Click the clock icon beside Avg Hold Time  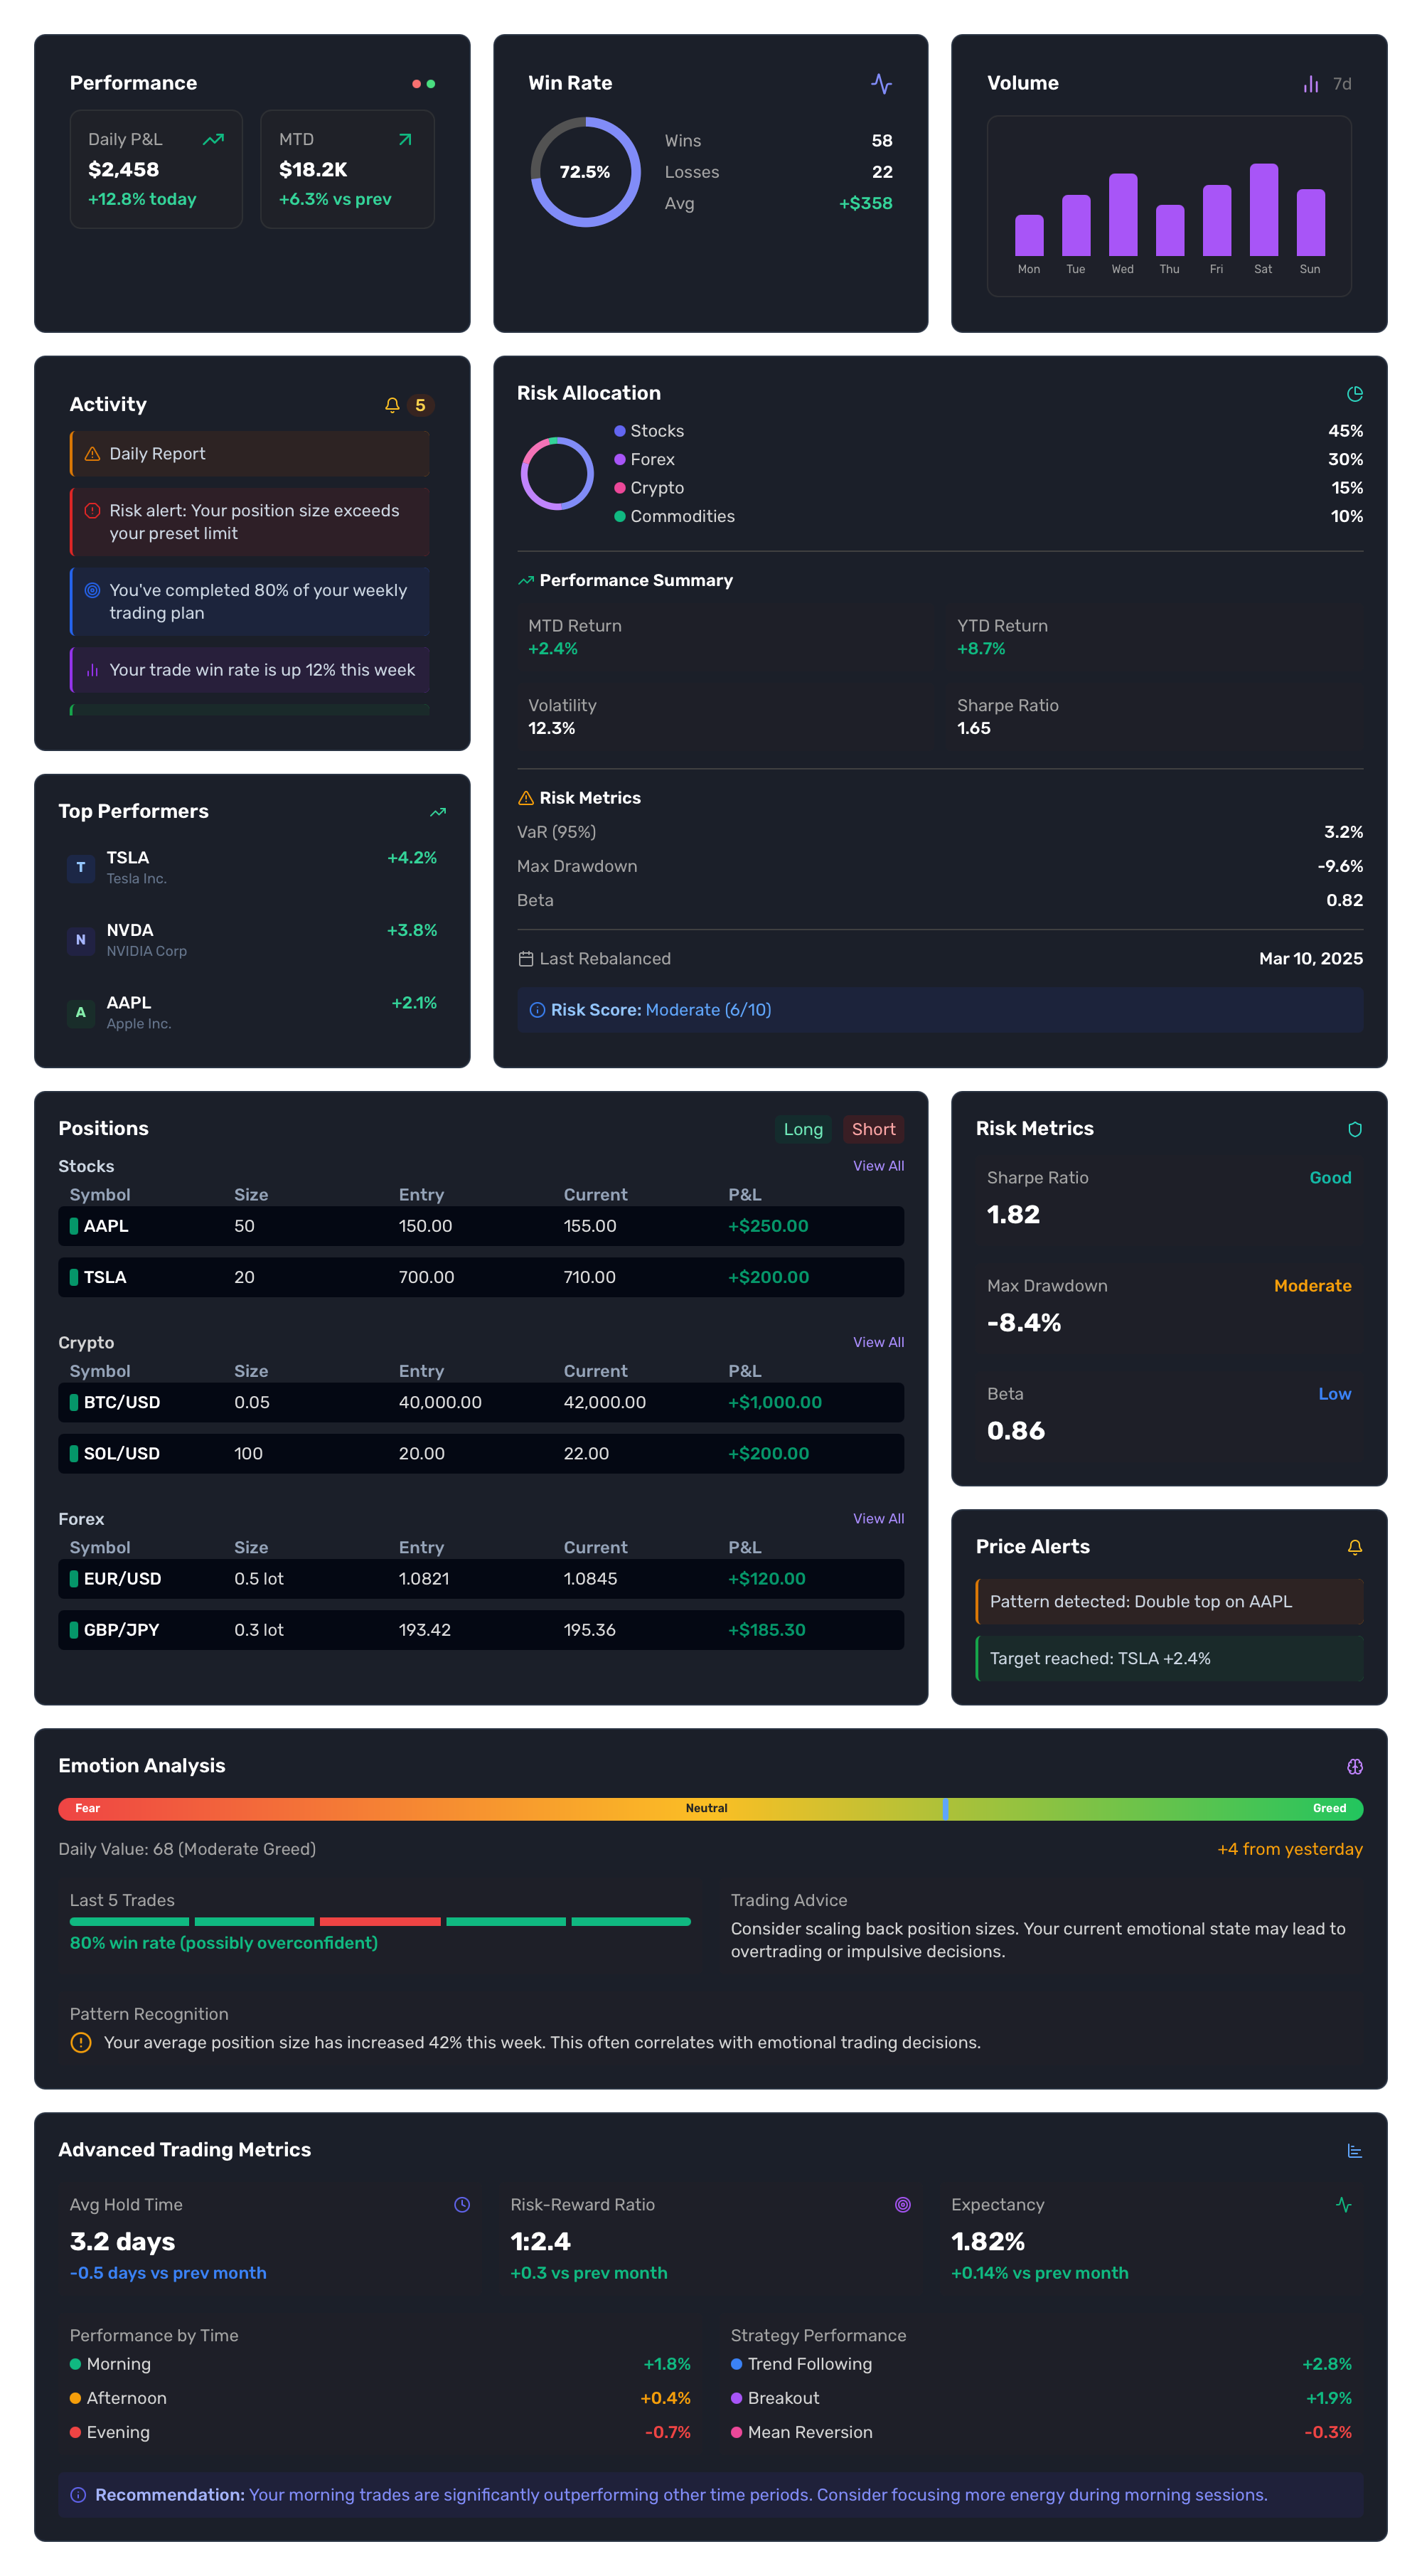pyautogui.click(x=462, y=2205)
